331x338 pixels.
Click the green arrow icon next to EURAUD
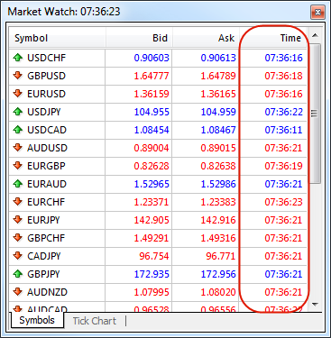click(x=18, y=183)
